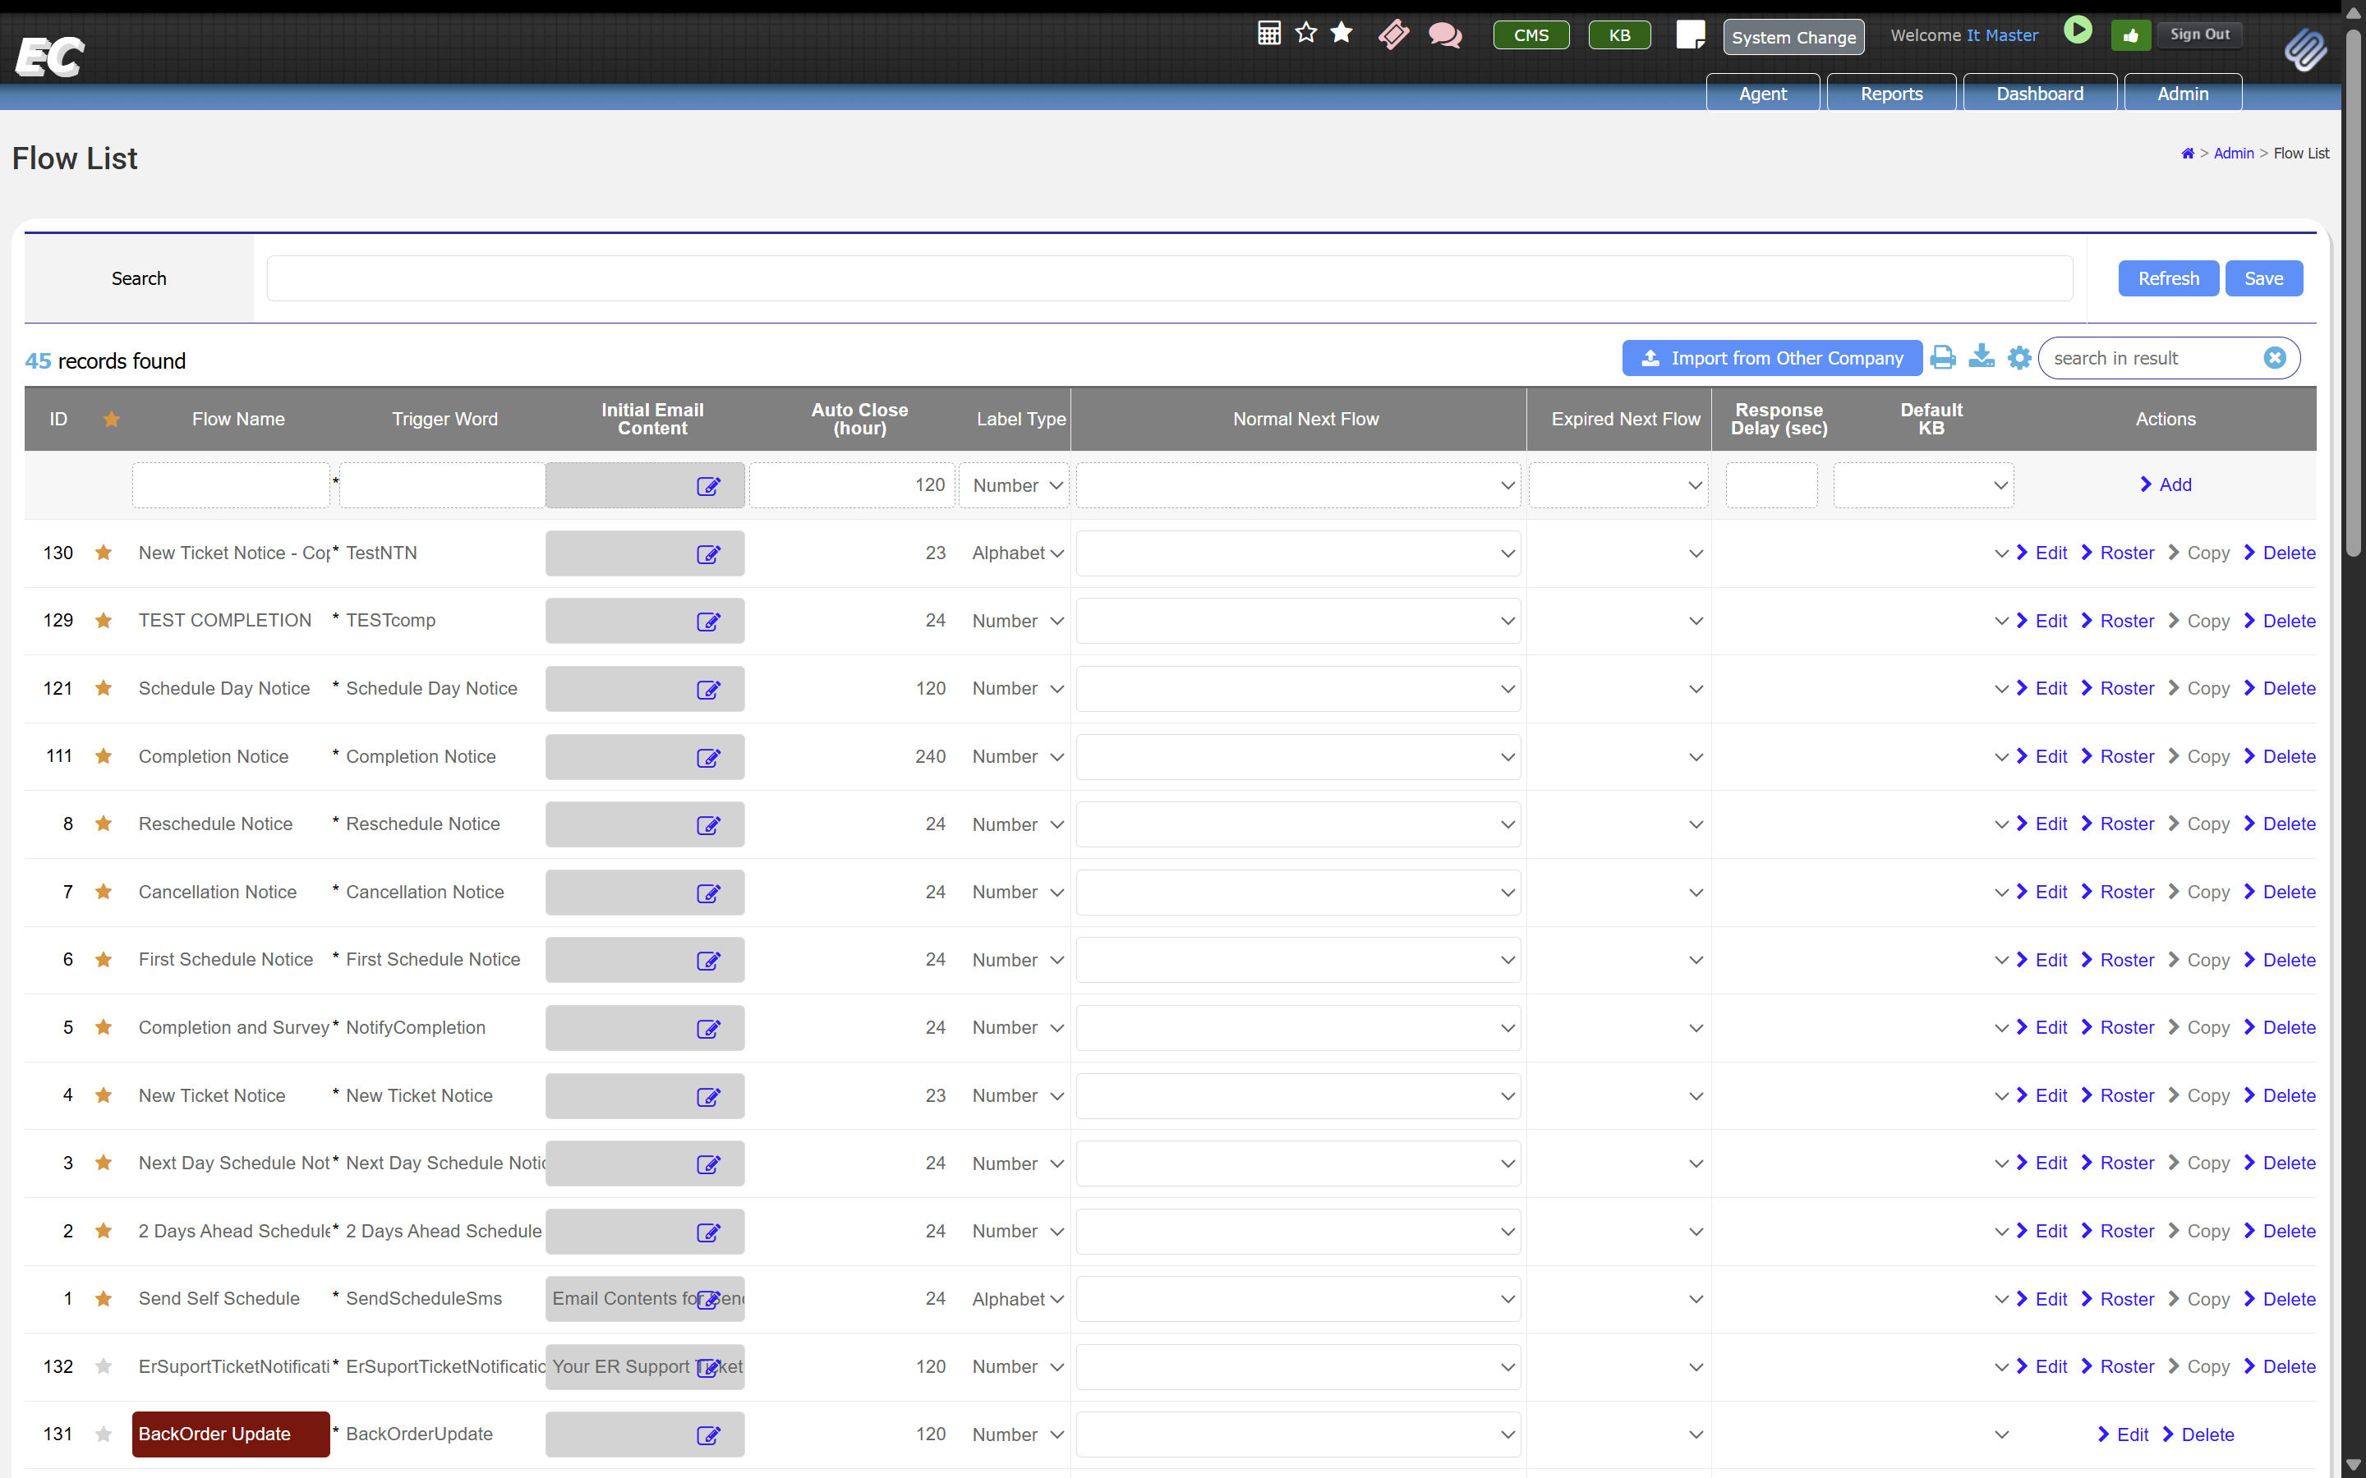Open Normal Next Flow dropdown for Cancellation Notice
The image size is (2366, 1478).
point(1298,893)
